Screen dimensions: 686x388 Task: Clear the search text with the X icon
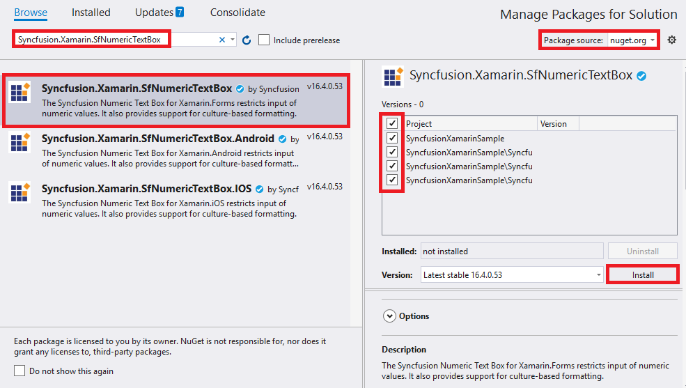pyautogui.click(x=222, y=40)
